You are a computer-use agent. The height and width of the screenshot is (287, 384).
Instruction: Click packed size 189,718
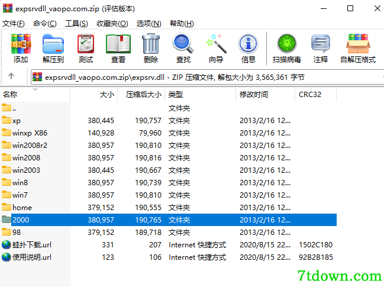point(148,232)
